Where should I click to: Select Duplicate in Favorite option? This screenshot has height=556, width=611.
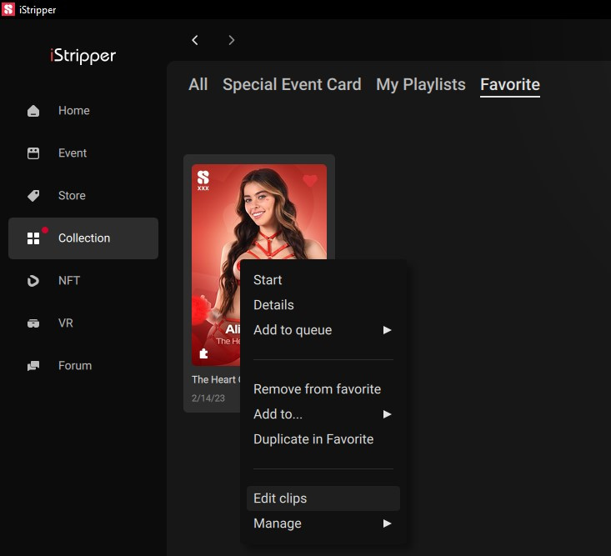click(x=313, y=439)
